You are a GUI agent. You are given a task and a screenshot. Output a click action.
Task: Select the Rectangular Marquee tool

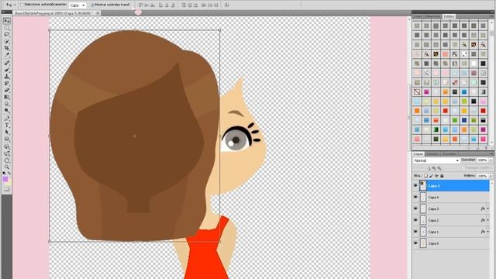pyautogui.click(x=7, y=28)
